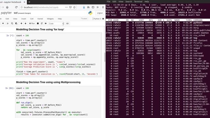Rename the notebook title sol
The height and width of the screenshot is (118, 210).
[16, 13]
